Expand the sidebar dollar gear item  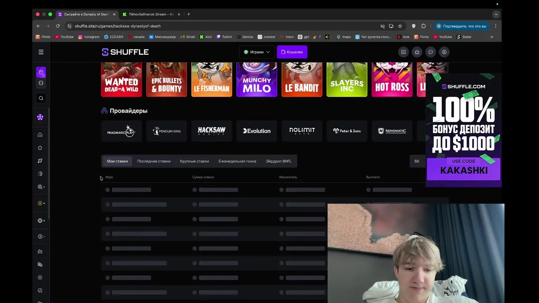[41, 237]
